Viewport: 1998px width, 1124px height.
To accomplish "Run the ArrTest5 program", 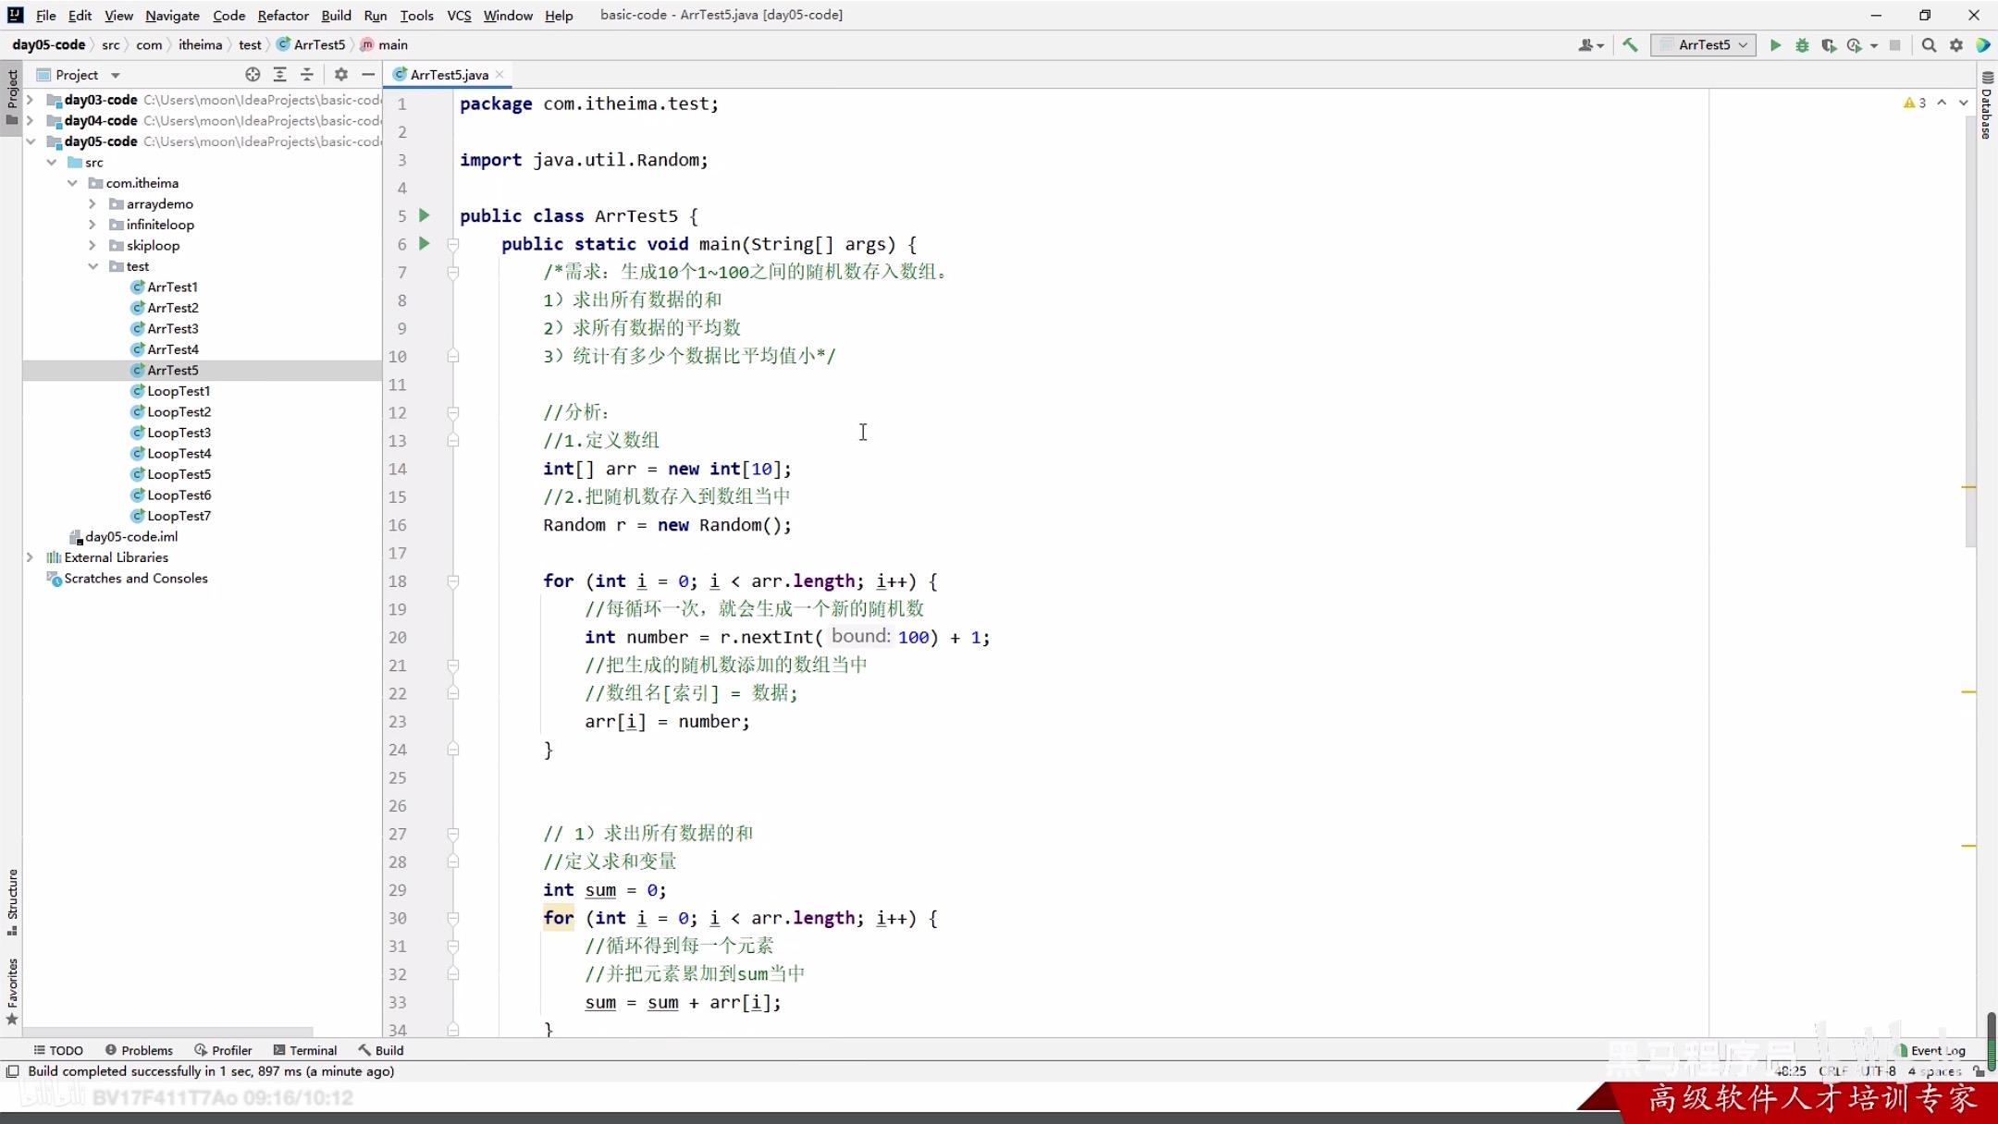I will (x=1774, y=44).
